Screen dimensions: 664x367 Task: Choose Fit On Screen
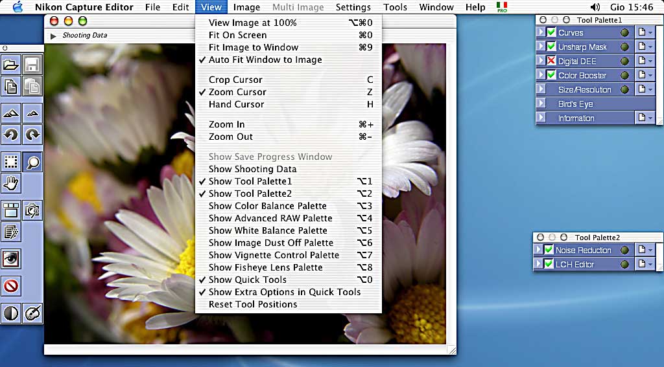click(288, 35)
